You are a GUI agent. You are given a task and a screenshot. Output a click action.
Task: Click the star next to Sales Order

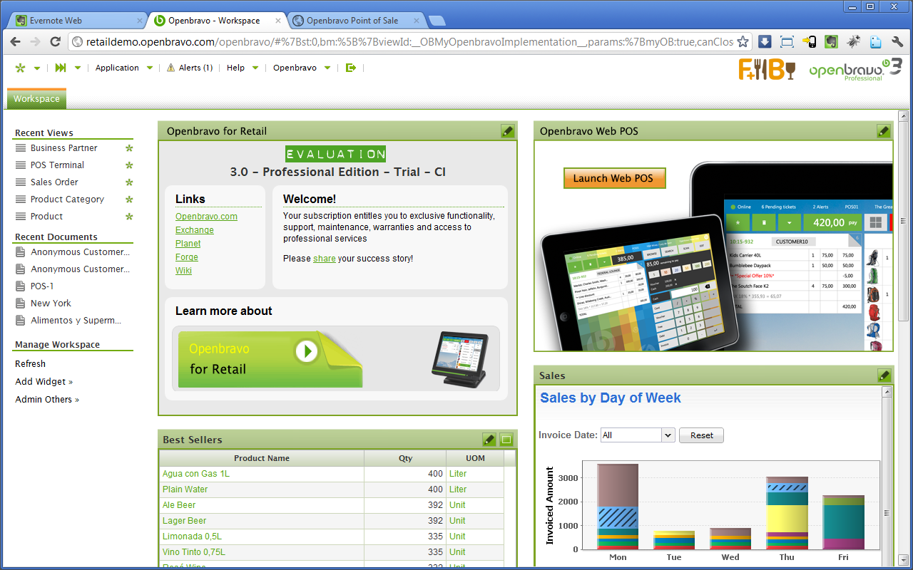point(129,182)
